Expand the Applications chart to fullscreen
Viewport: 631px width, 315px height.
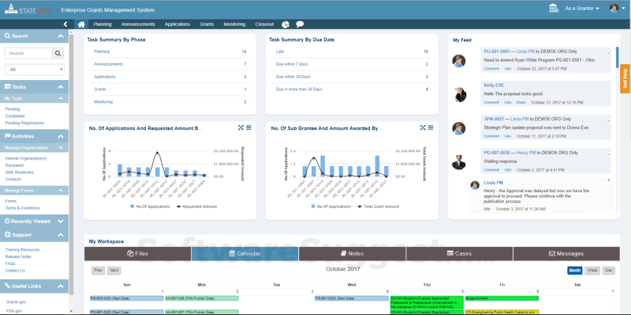(241, 127)
